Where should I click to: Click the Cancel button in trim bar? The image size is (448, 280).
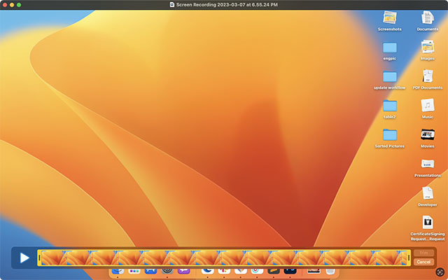tap(423, 262)
